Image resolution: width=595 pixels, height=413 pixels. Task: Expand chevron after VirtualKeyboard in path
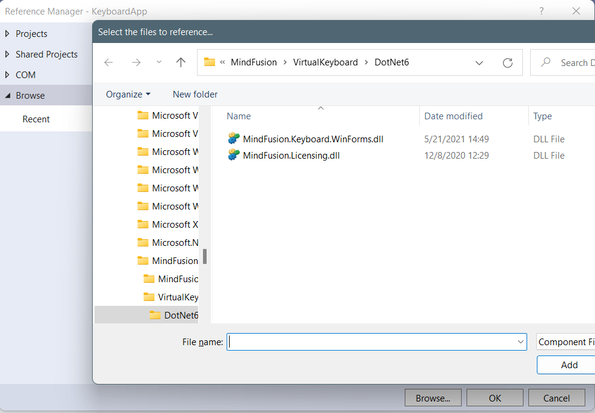(x=366, y=62)
